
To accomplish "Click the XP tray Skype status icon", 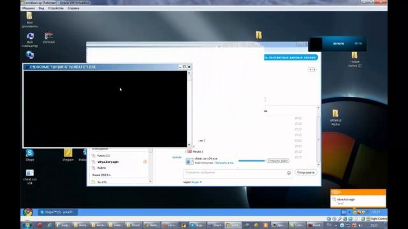I will coord(354,212).
